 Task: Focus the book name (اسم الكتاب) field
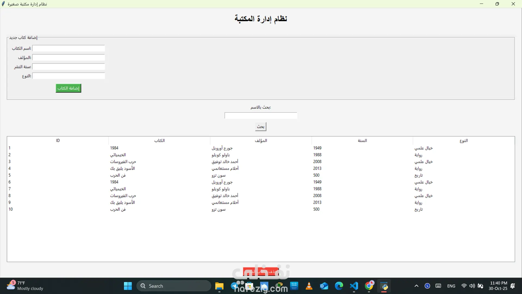click(69, 48)
